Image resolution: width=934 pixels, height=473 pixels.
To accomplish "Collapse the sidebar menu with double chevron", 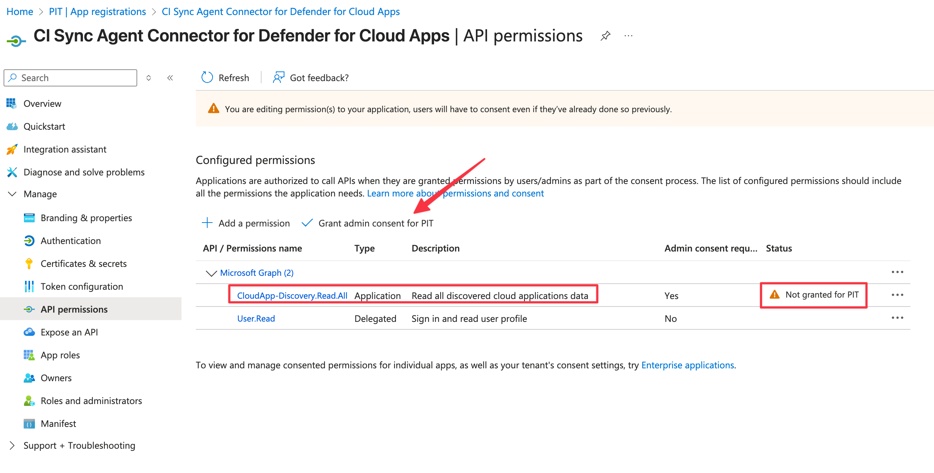I will pos(170,78).
